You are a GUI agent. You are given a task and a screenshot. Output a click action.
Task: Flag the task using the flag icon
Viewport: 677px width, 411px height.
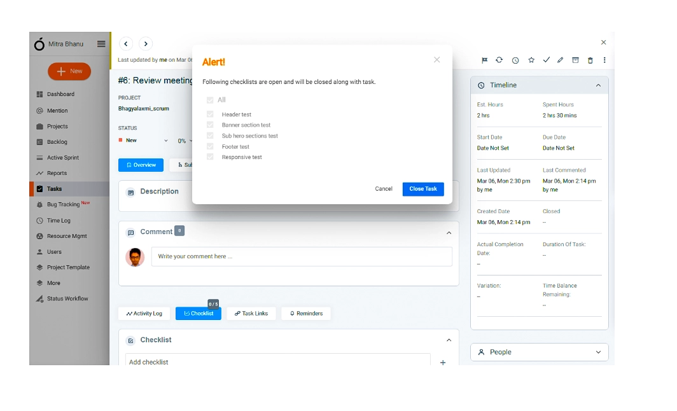click(485, 60)
